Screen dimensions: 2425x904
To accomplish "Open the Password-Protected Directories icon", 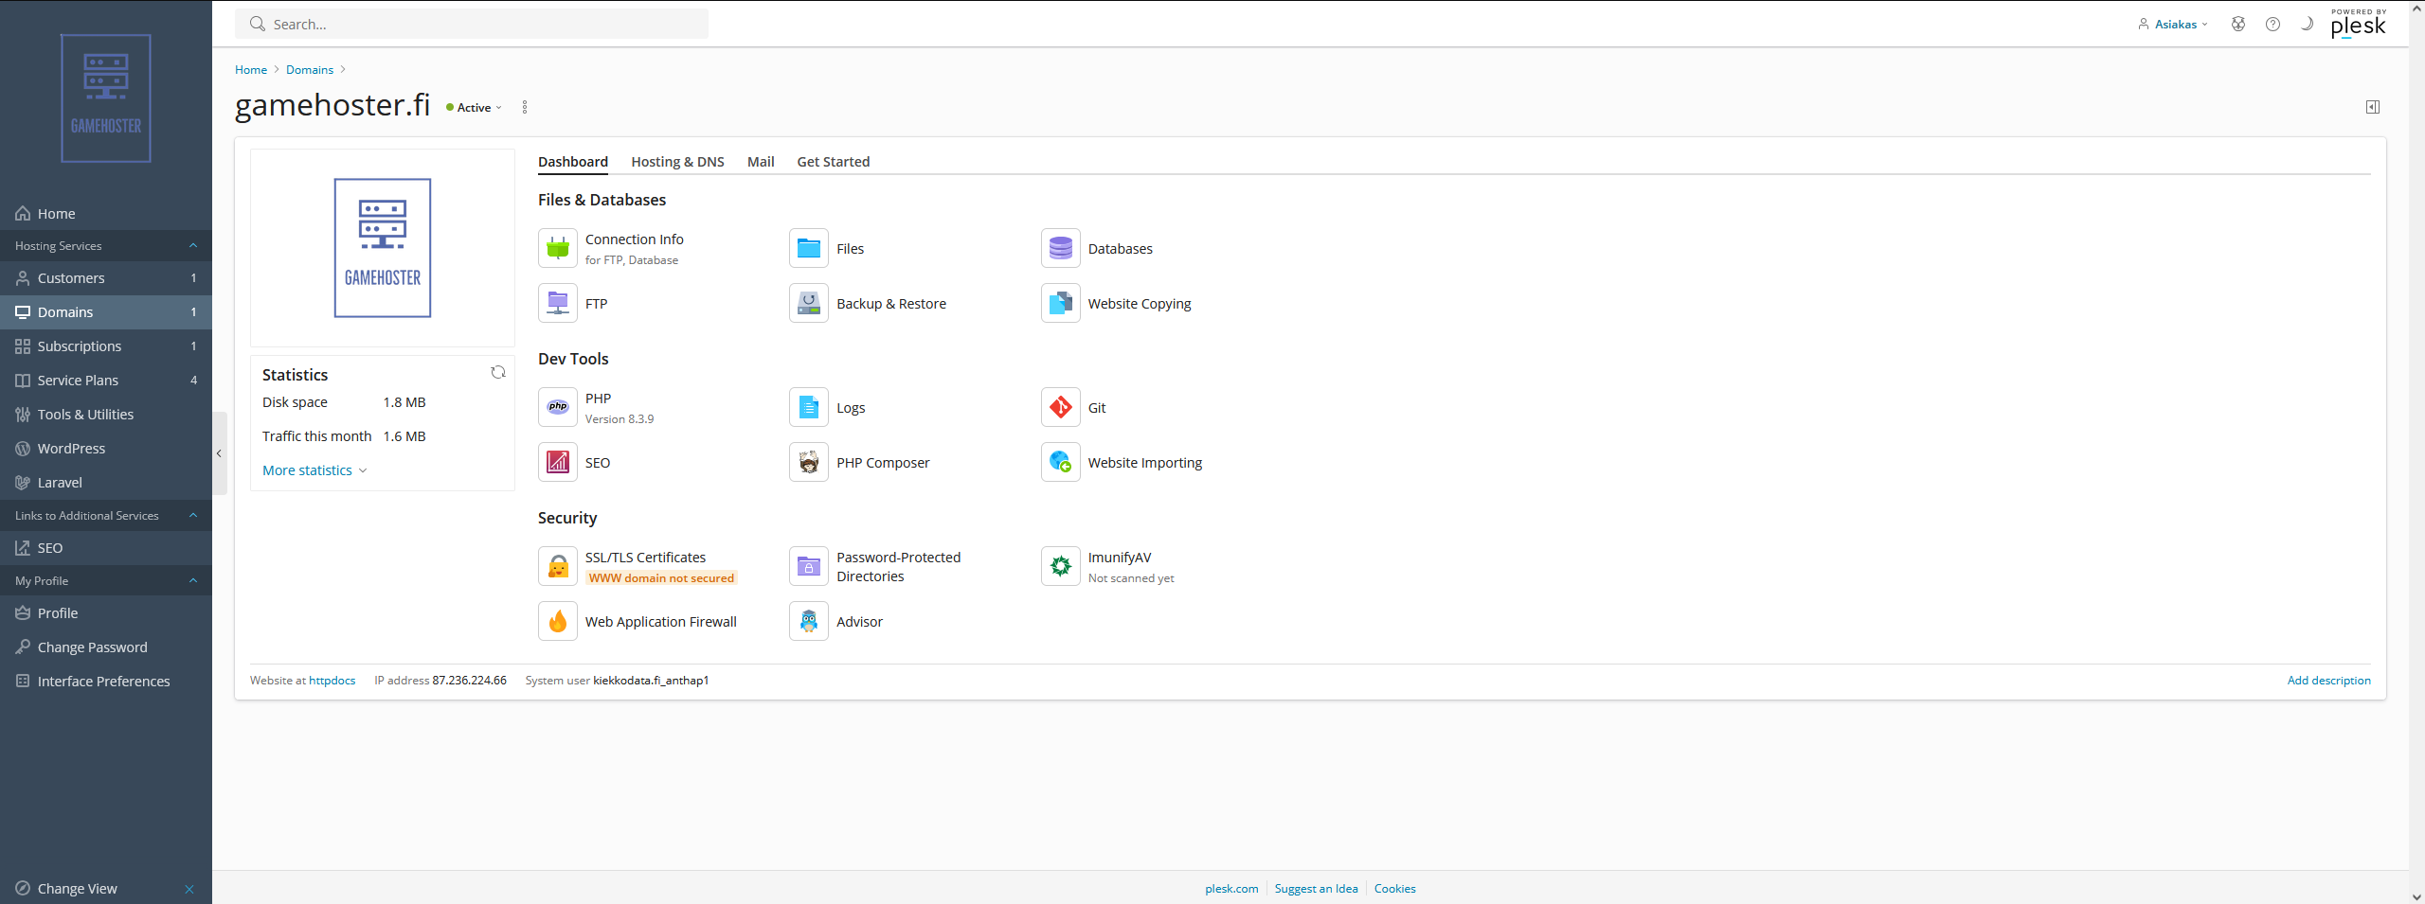I will click(x=809, y=566).
